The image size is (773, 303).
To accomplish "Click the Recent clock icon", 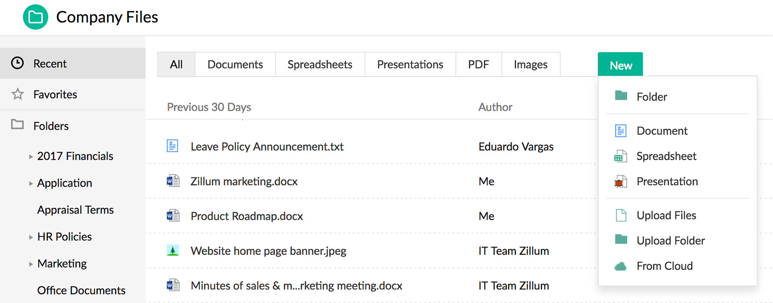I will (17, 63).
